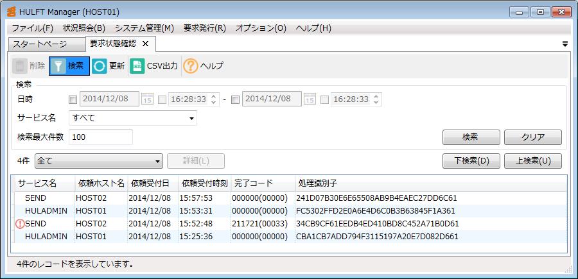Enable the start date checkbox

73,99
